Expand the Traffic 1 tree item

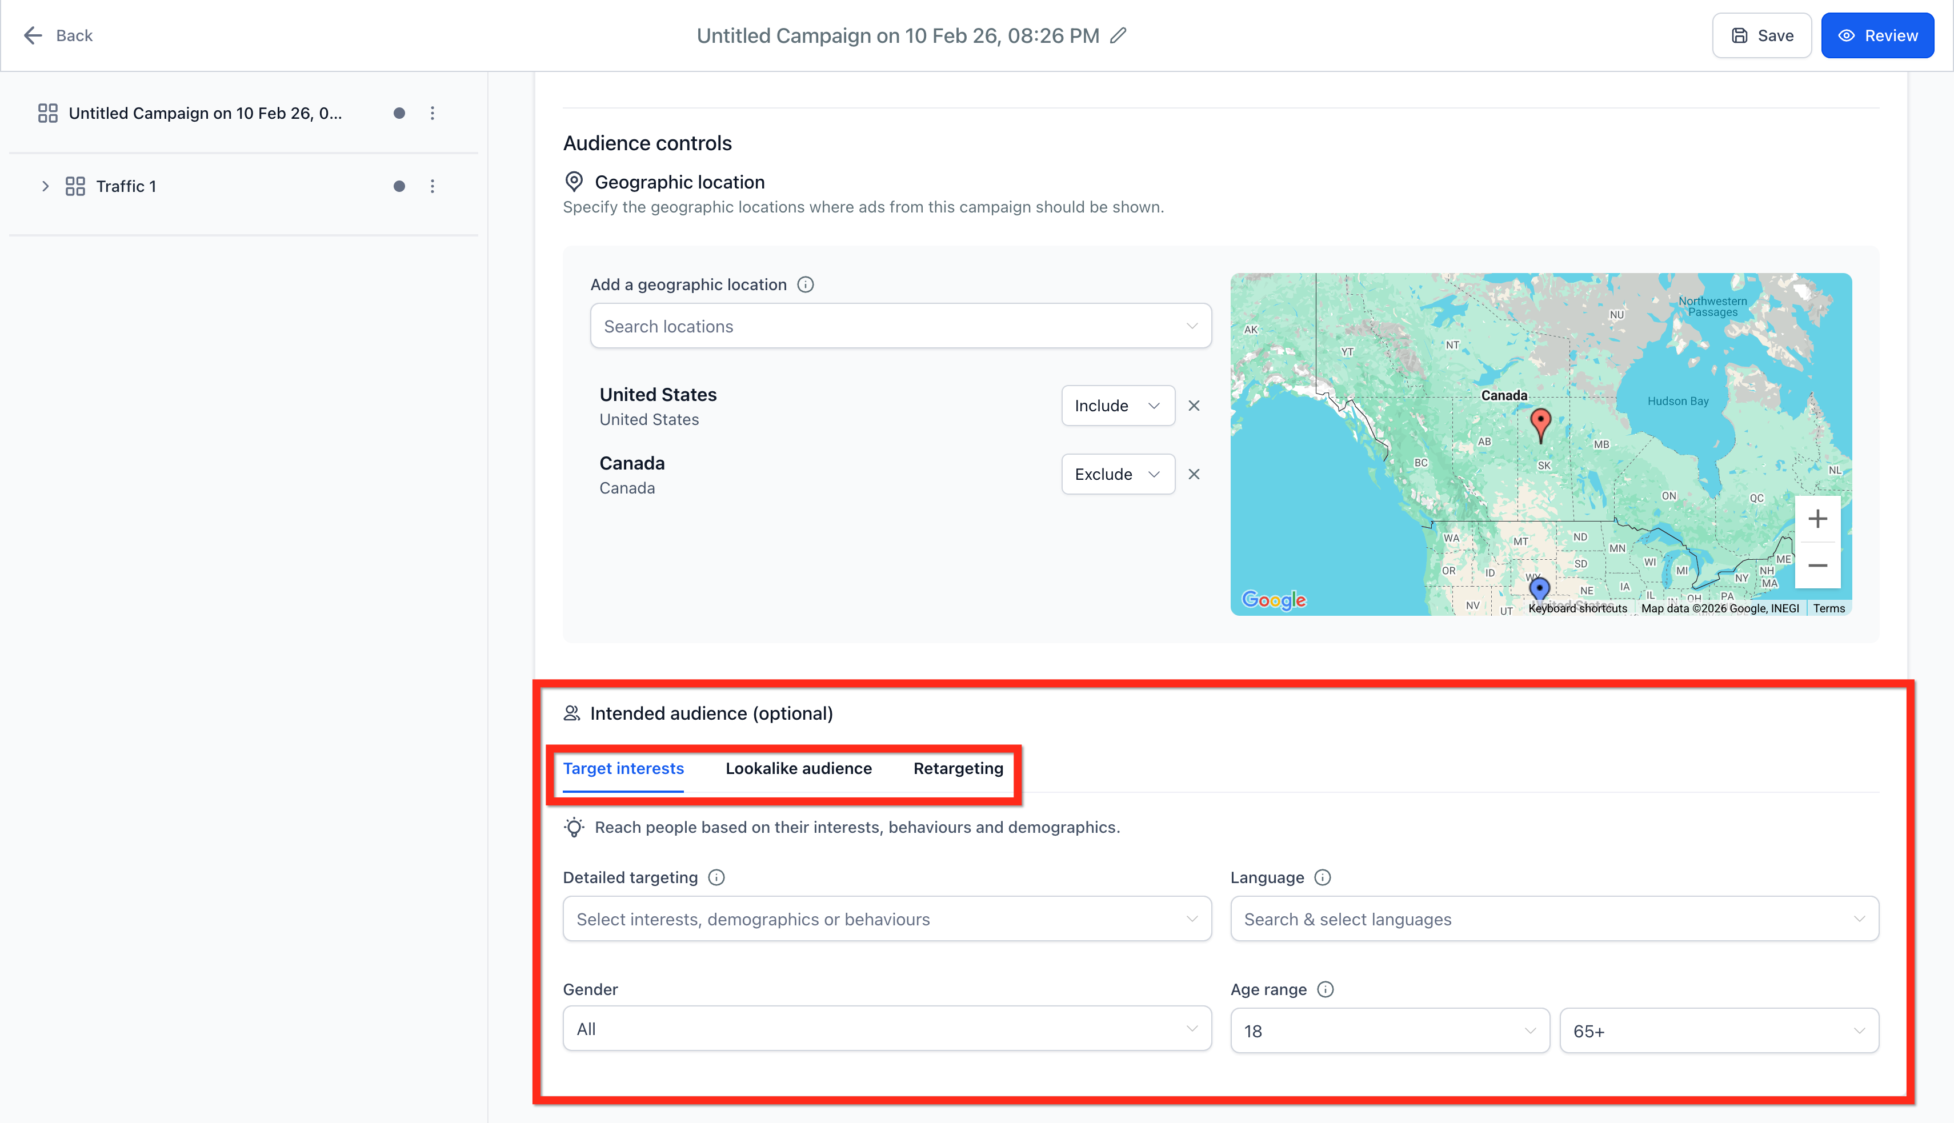pos(46,186)
